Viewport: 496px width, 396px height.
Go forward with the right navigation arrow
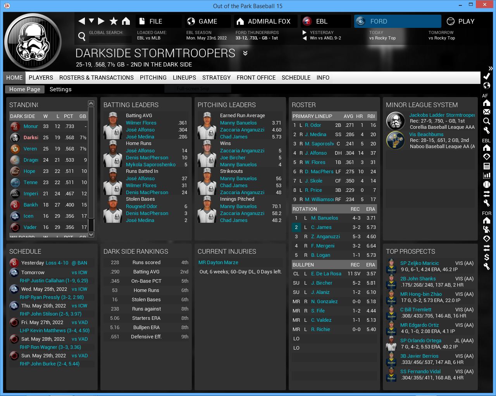(x=101, y=21)
